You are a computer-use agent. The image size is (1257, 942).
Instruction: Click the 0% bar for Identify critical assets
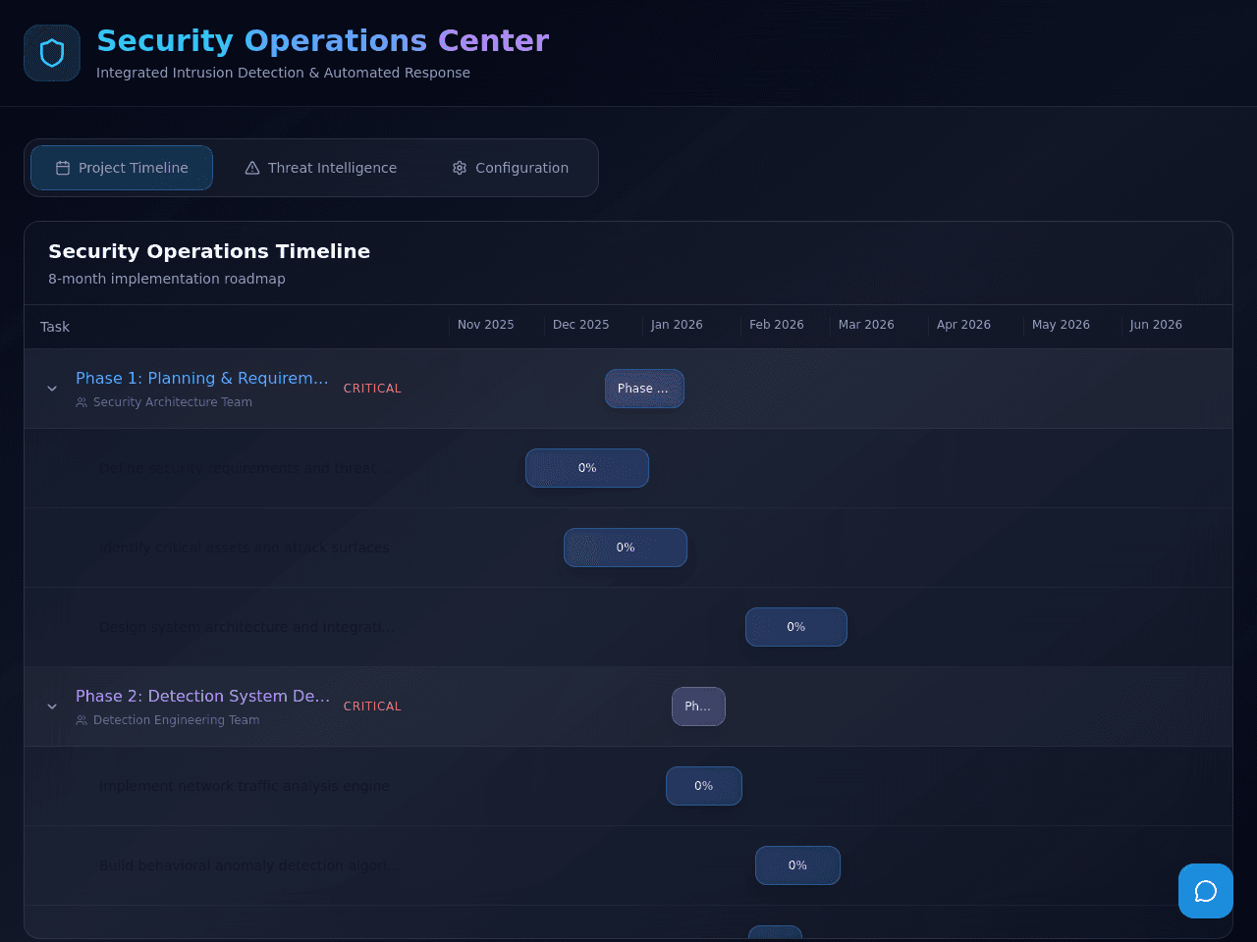626,548
